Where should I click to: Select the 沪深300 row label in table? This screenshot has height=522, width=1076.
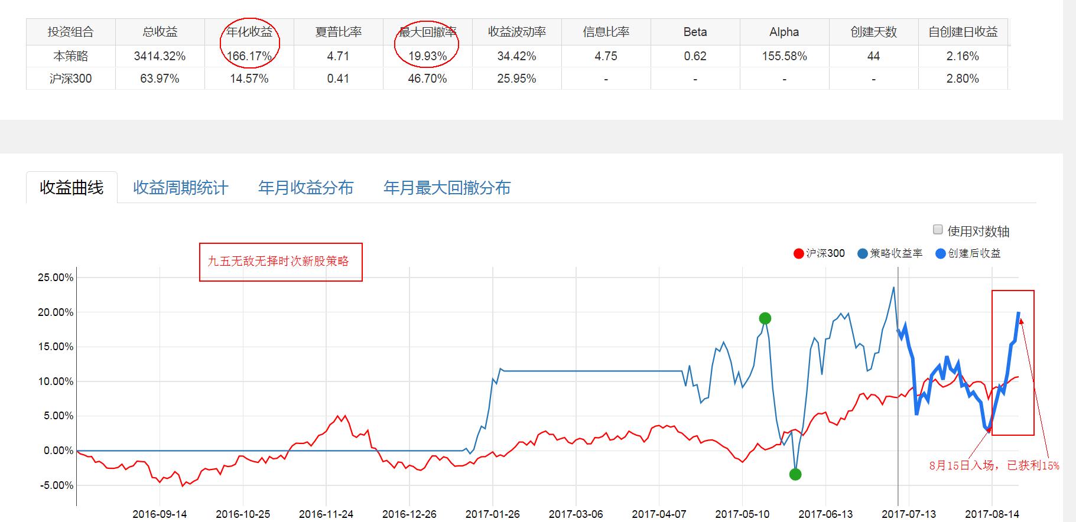tap(71, 79)
